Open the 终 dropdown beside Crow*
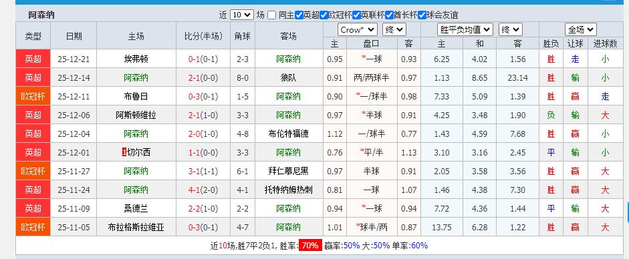The image size is (629, 259). [394, 29]
